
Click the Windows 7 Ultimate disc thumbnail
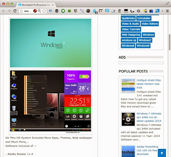point(128,119)
